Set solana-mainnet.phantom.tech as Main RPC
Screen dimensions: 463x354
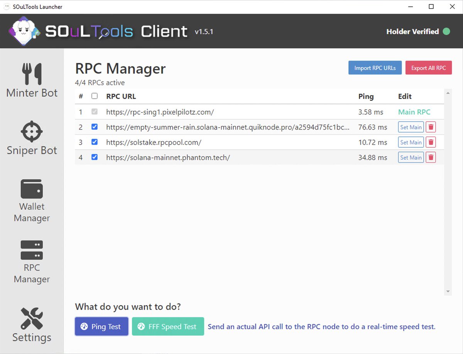pos(411,157)
